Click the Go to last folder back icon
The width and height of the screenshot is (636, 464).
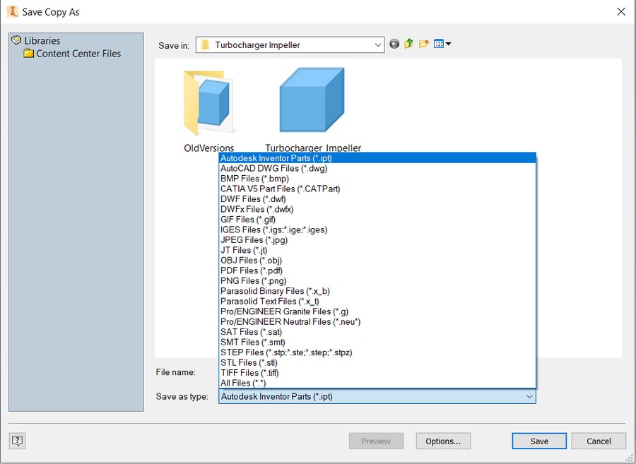tap(394, 44)
